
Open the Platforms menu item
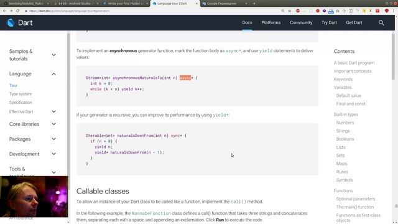pos(271,22)
